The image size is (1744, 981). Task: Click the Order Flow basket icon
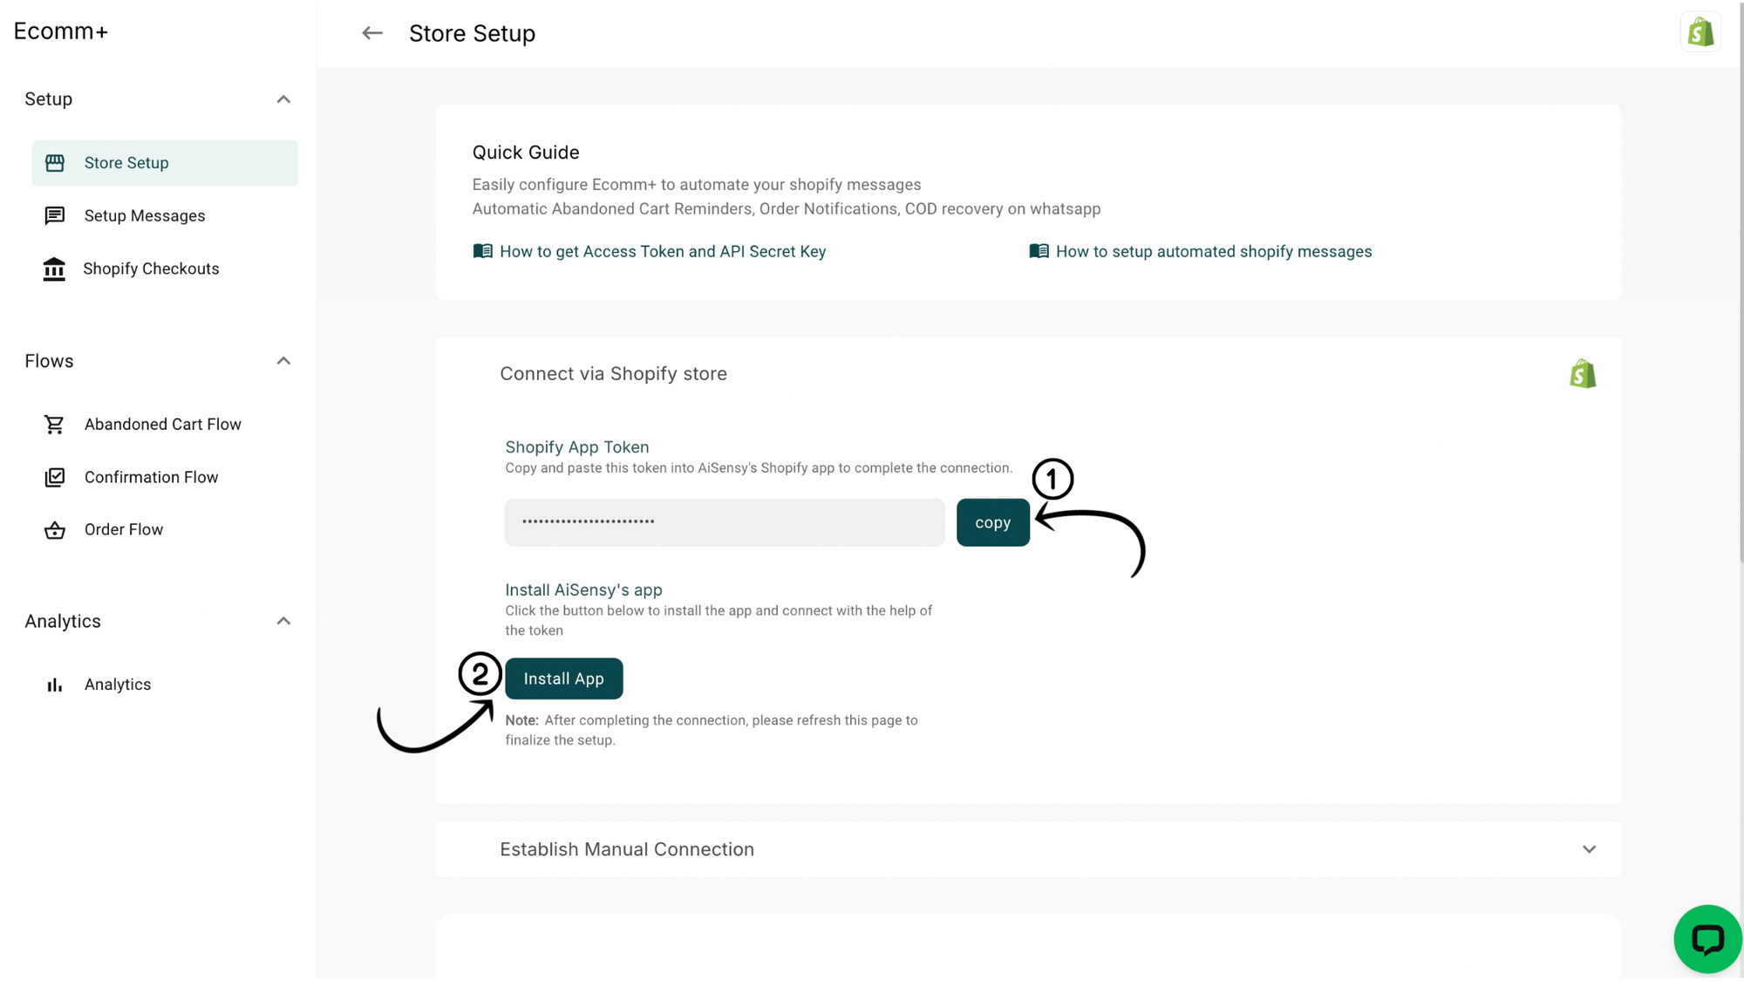[55, 530]
